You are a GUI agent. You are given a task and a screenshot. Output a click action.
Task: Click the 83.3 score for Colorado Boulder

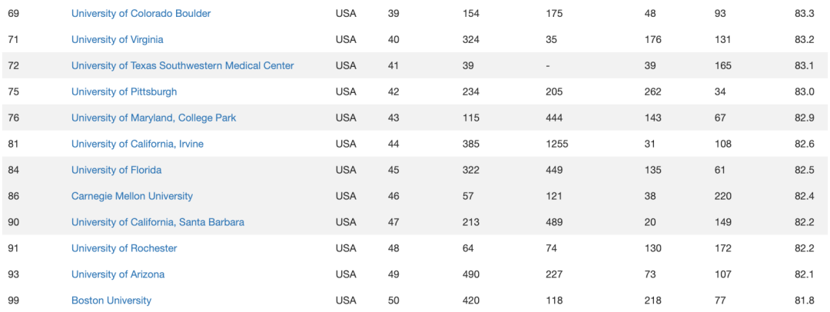(x=805, y=14)
